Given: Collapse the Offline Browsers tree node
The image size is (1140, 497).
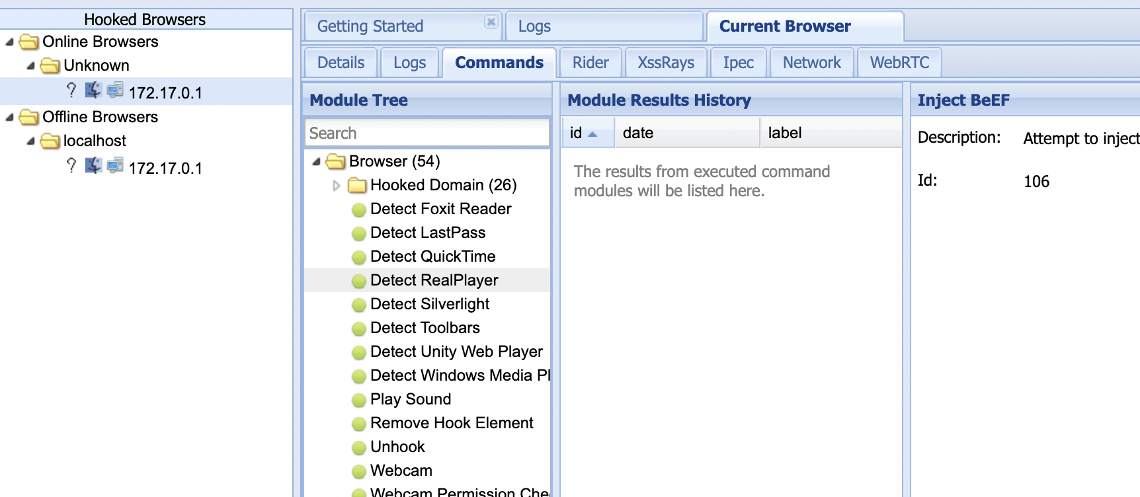Looking at the screenshot, I should point(9,118).
